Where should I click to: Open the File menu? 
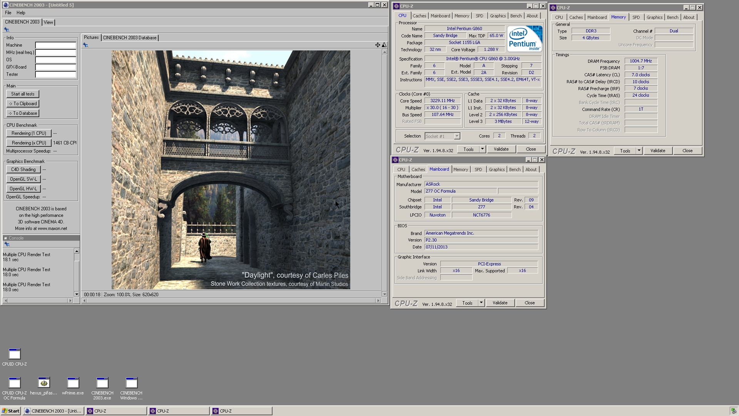(8, 13)
